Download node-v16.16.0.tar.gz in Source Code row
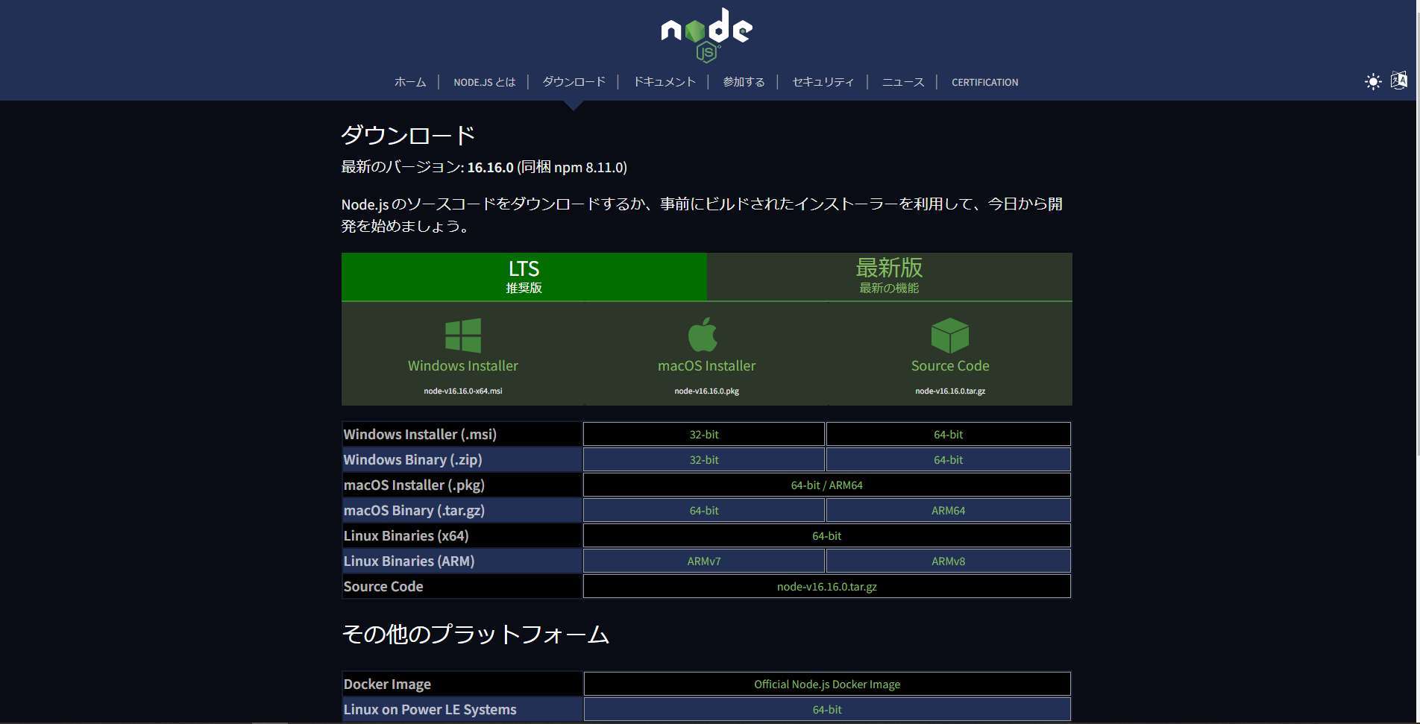 827,586
